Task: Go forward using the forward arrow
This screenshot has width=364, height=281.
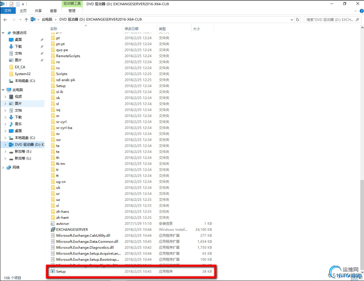Action: (14, 20)
